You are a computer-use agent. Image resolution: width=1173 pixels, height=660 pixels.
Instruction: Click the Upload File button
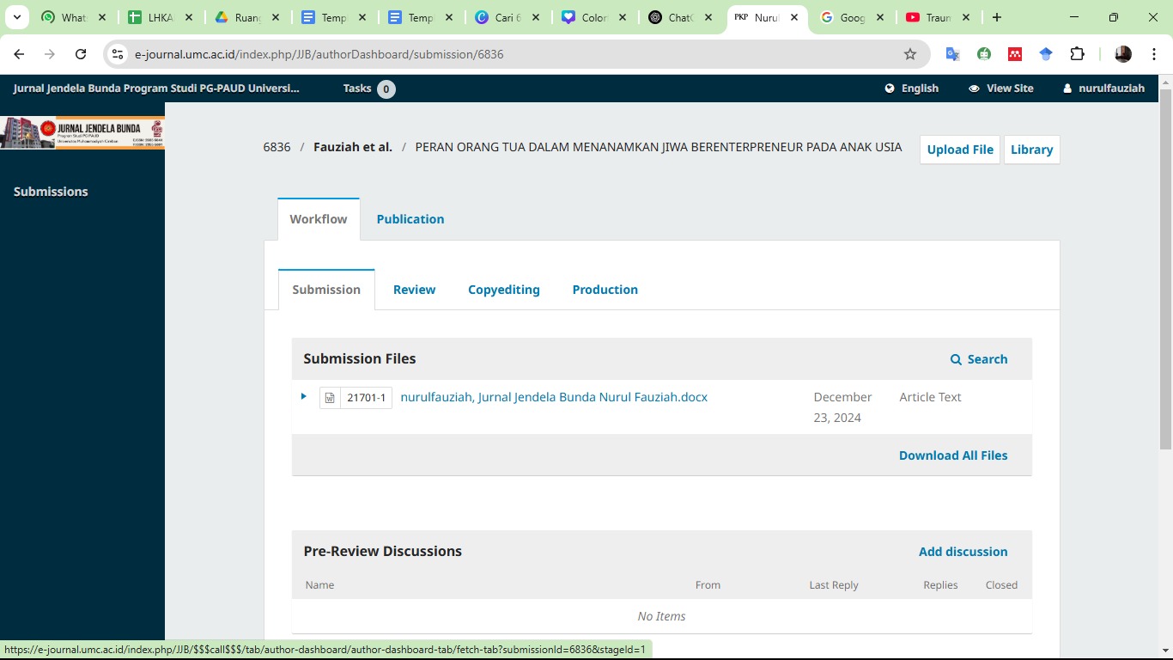(x=959, y=150)
